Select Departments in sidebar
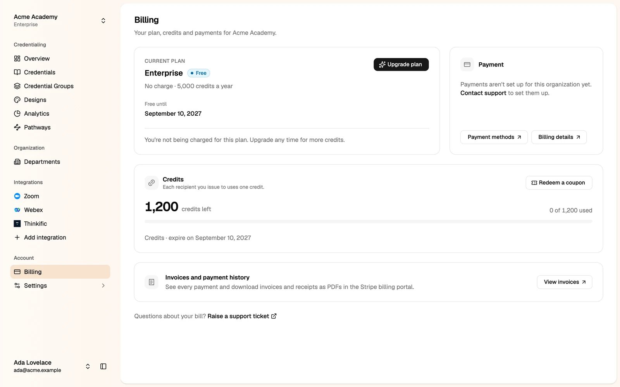 pos(60,162)
